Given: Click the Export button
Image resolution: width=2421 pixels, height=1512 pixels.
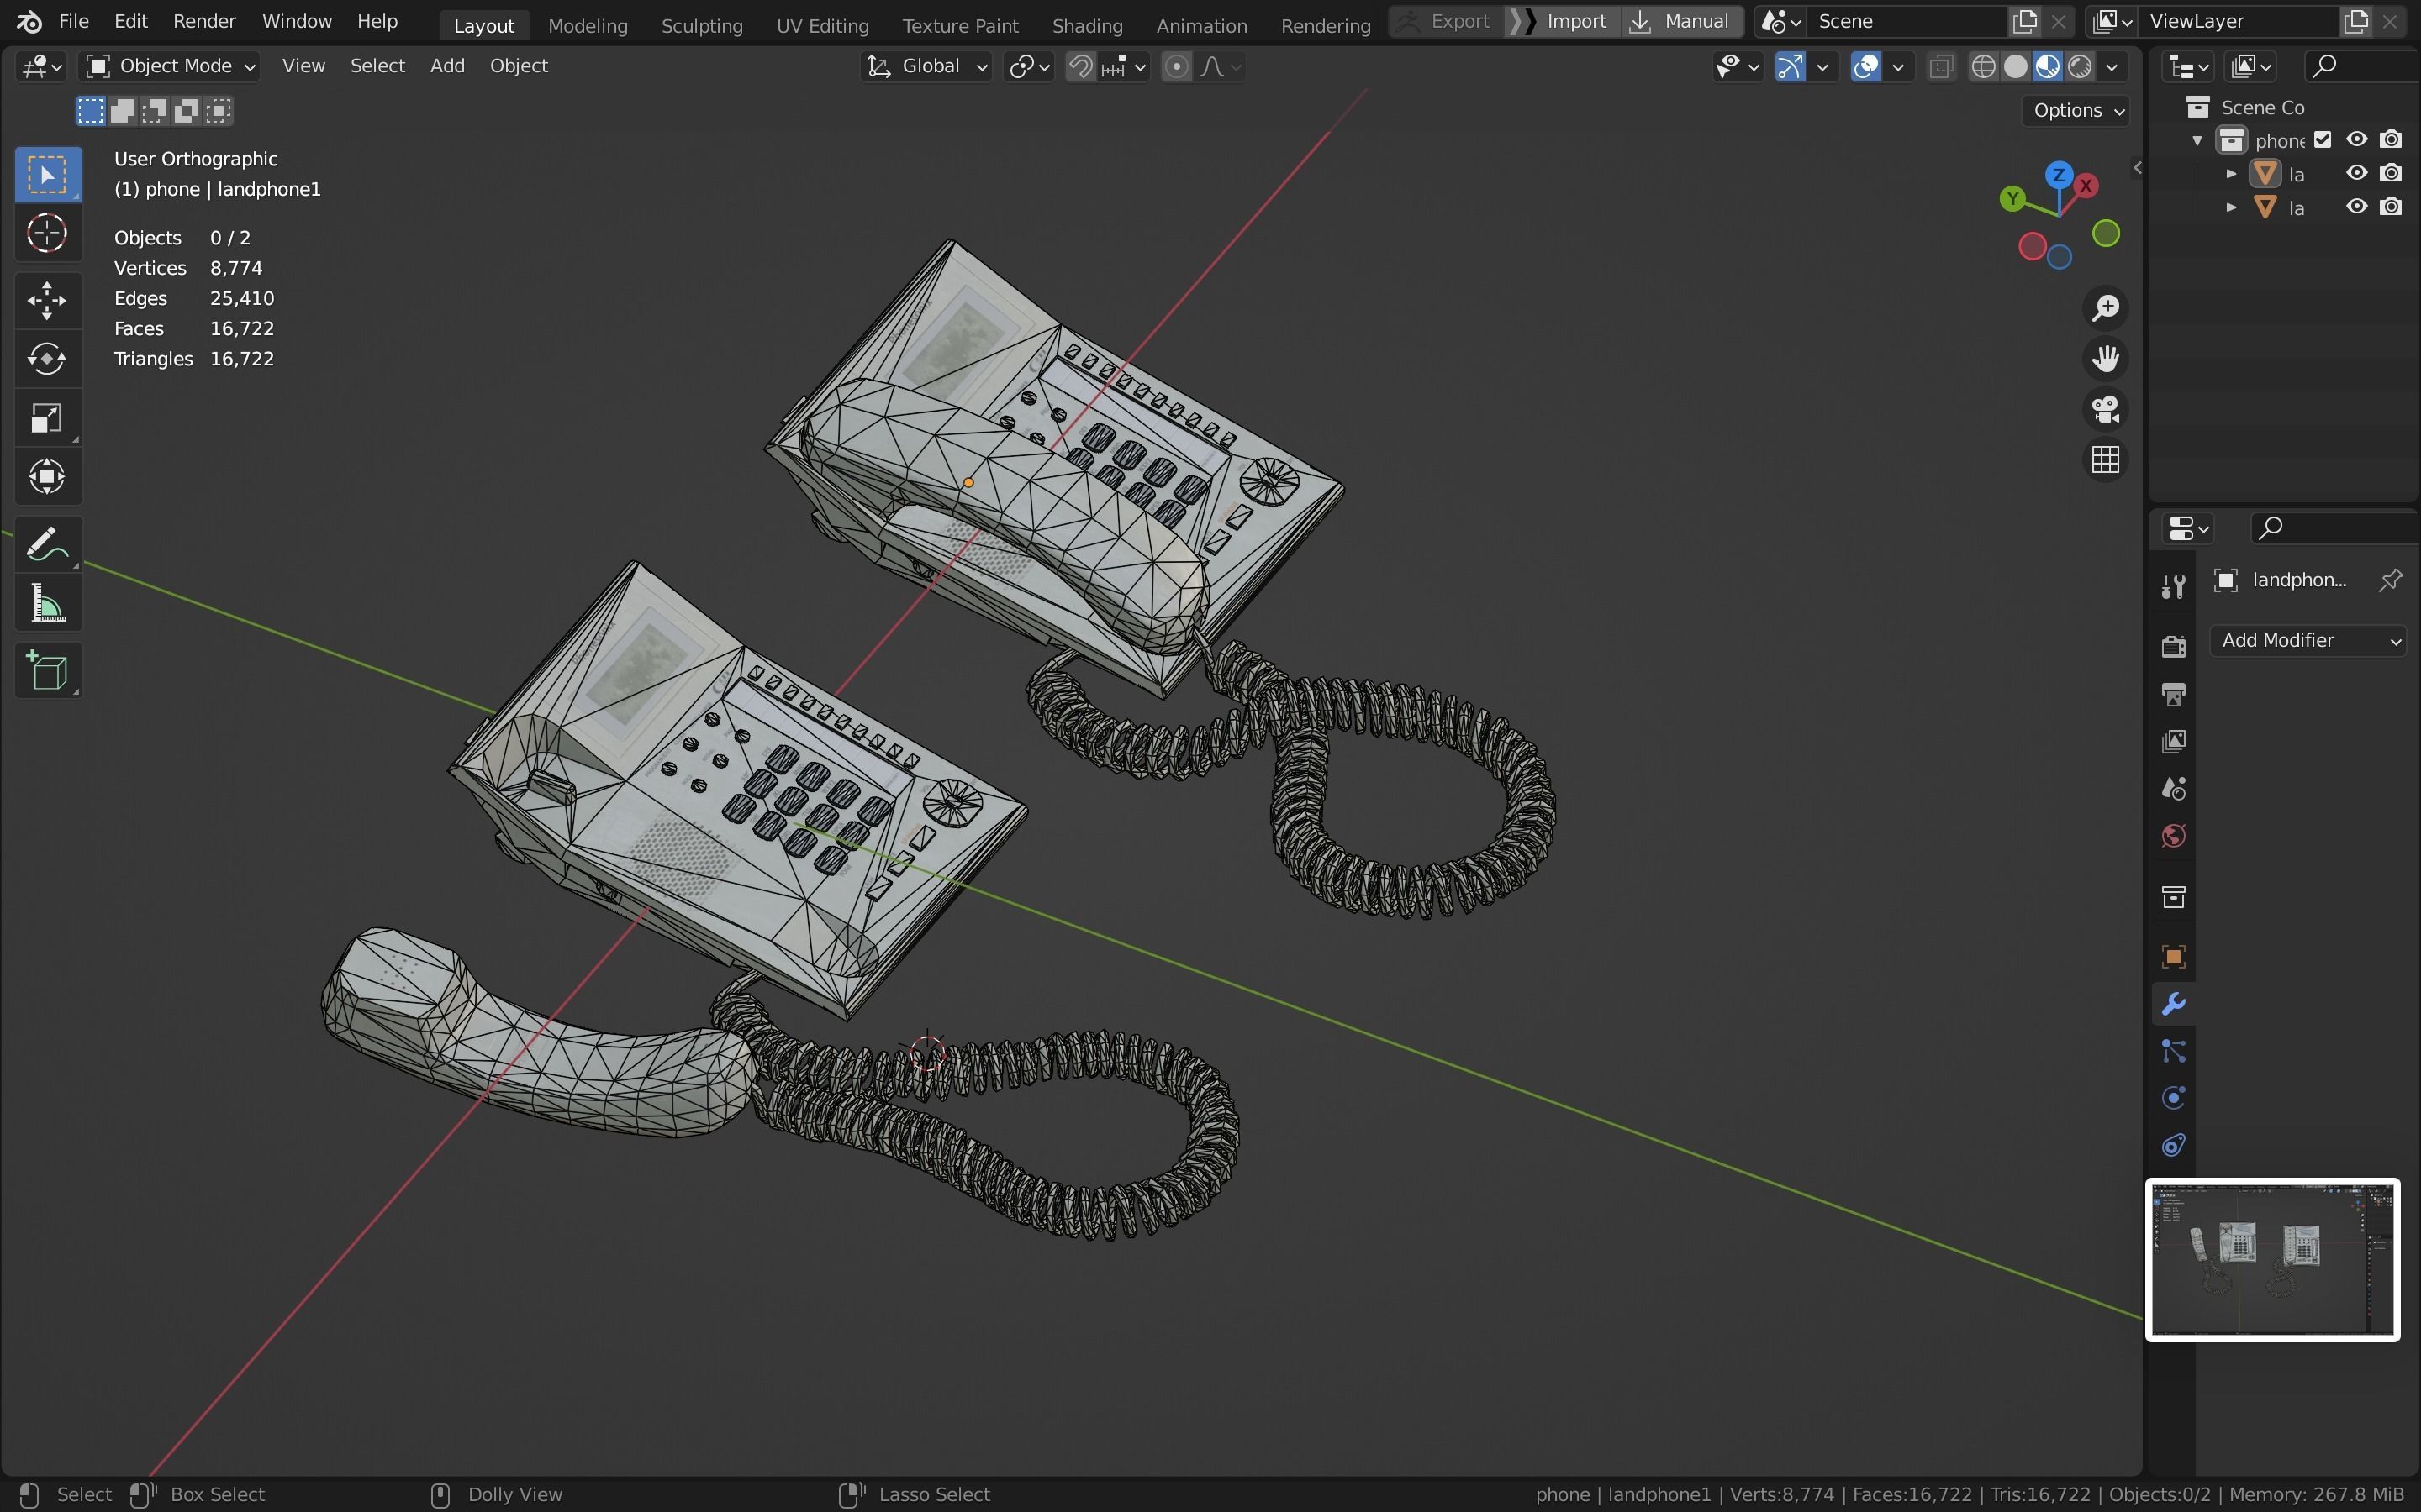Looking at the screenshot, I should pos(1446,21).
